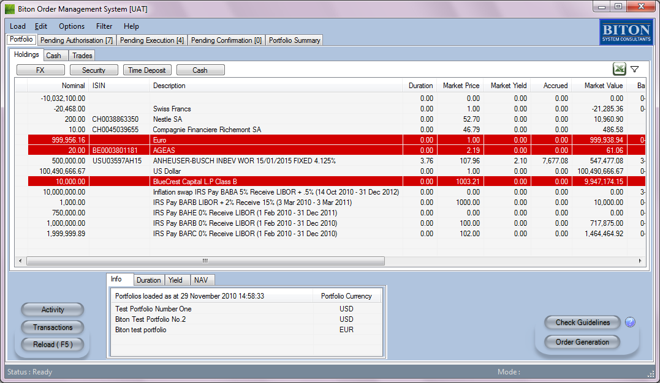Open the Load menu
The height and width of the screenshot is (383, 660).
click(18, 26)
